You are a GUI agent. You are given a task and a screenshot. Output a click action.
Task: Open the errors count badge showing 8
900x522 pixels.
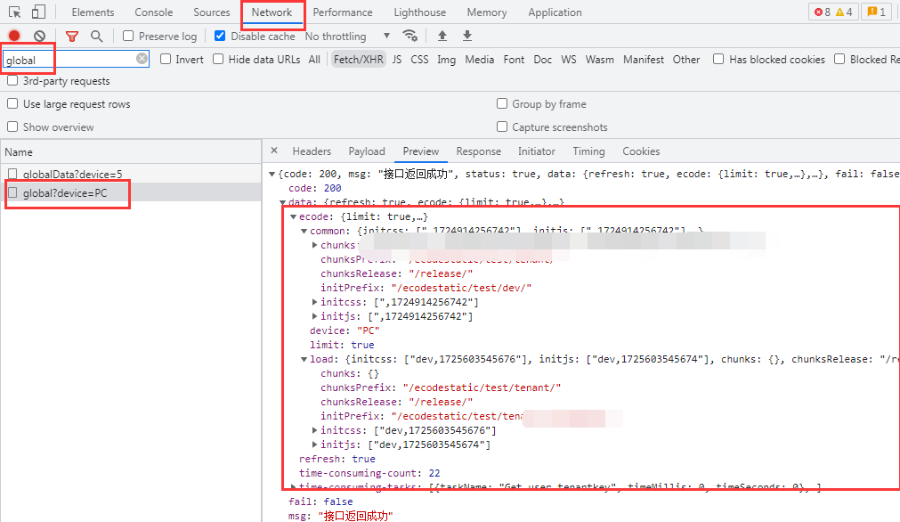(823, 12)
